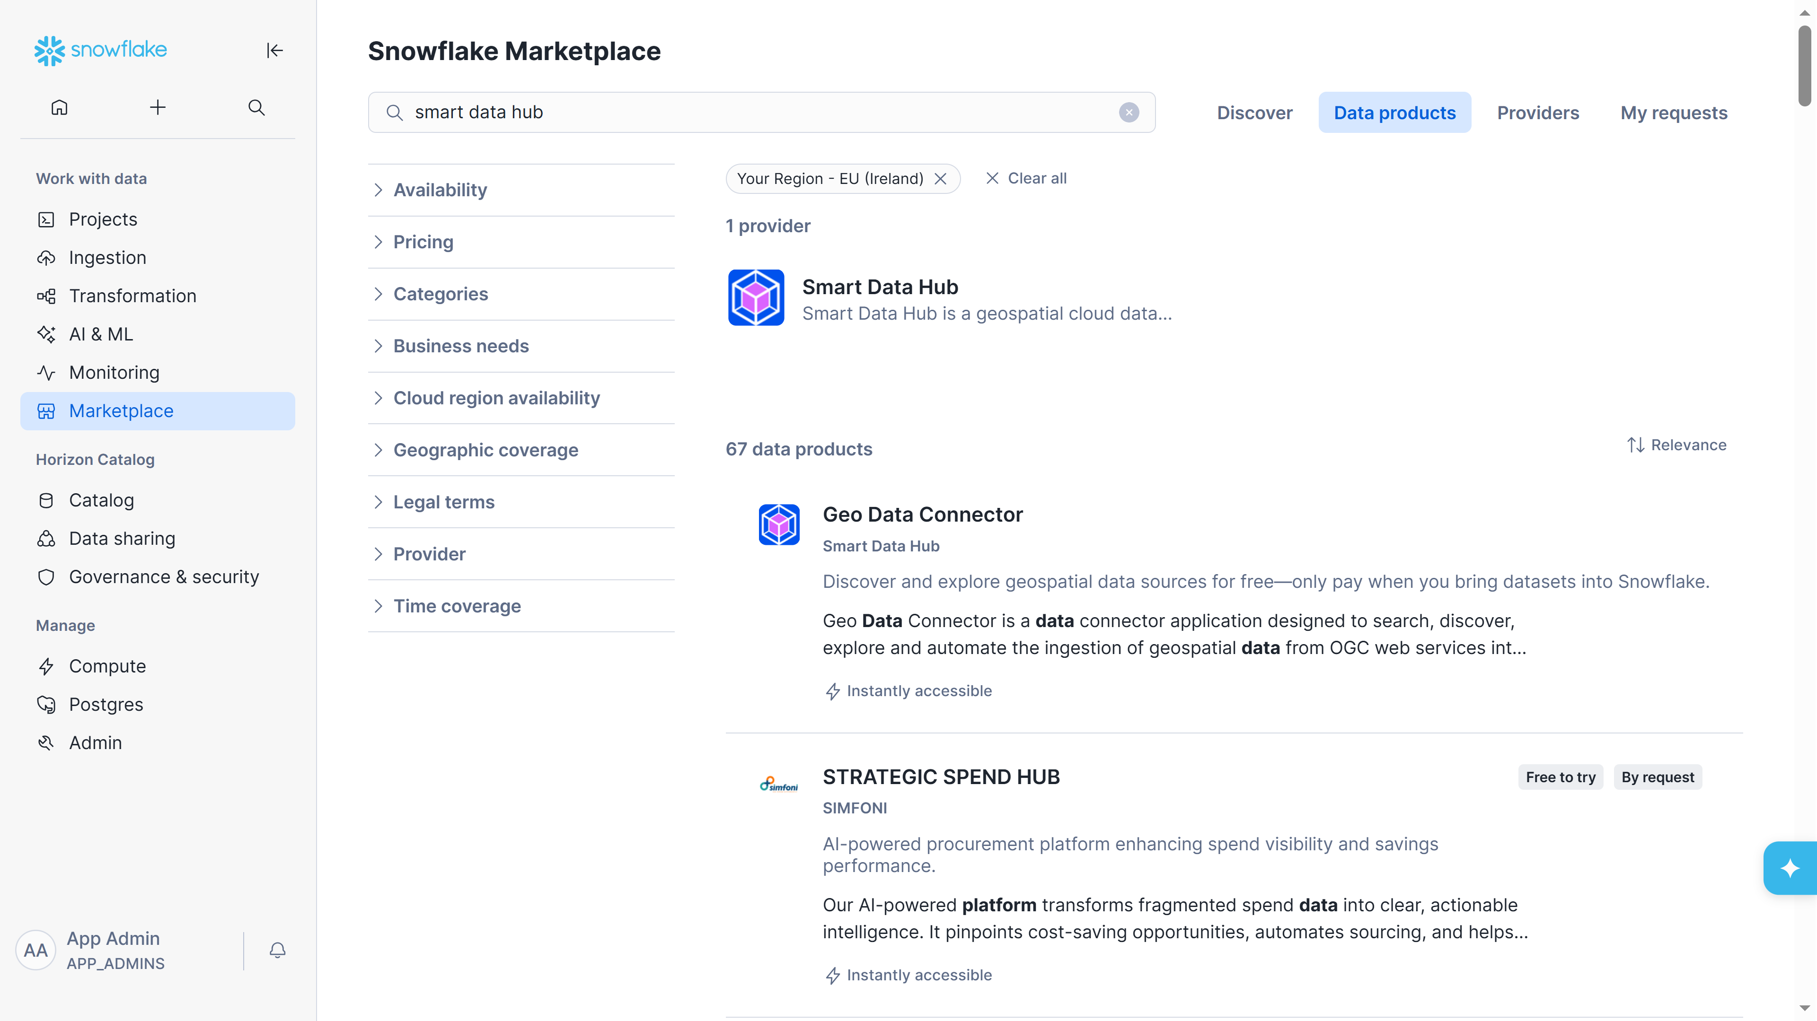Open the Catalog section

click(158, 500)
